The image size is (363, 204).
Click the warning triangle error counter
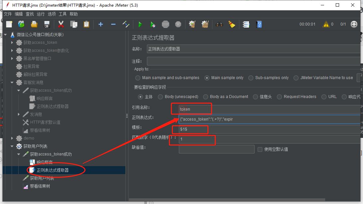pos(326,24)
